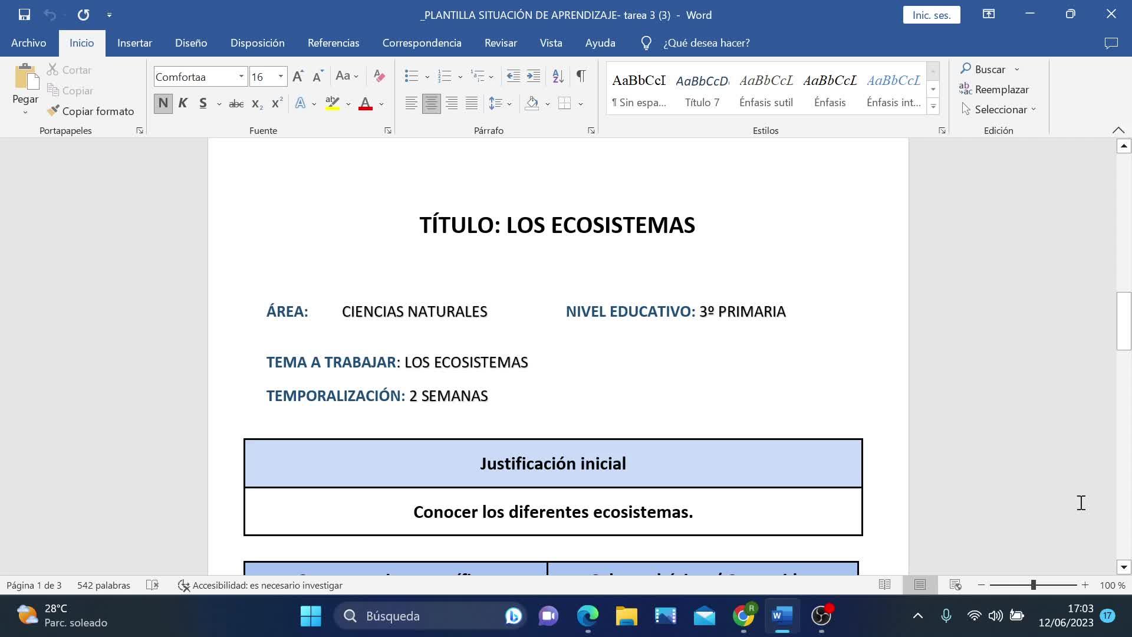Switch to the Referencias tab
1132x637 pixels.
pos(333,43)
